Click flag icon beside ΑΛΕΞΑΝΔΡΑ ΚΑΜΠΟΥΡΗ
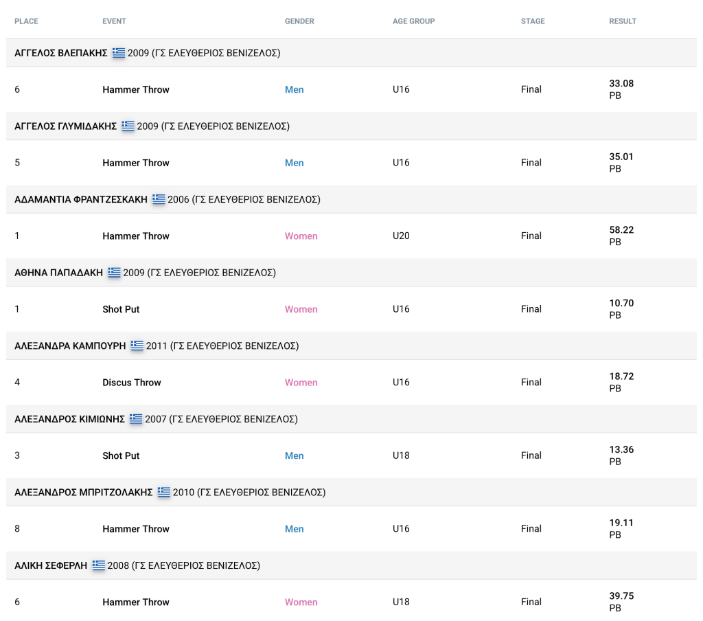The width and height of the screenshot is (703, 621). click(137, 346)
